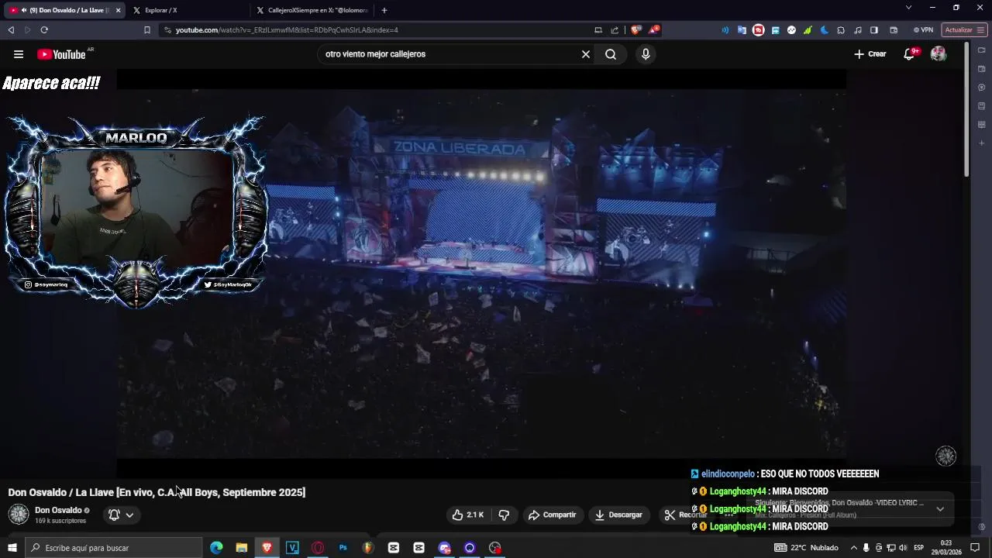Screen dimensions: 992x558
Task: Switch to the Explorar / X tab
Action: (190, 10)
